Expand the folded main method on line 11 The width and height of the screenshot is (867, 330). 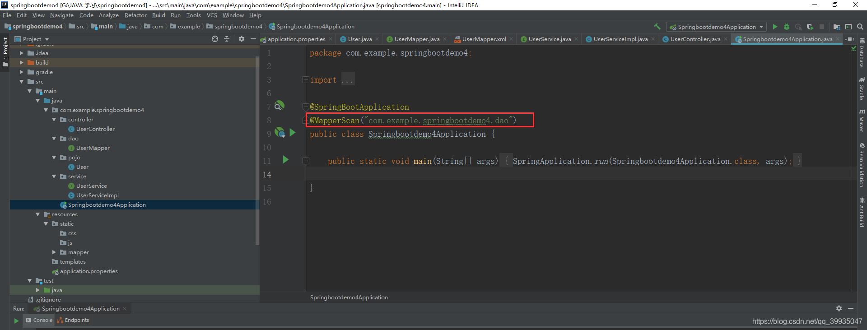point(306,161)
